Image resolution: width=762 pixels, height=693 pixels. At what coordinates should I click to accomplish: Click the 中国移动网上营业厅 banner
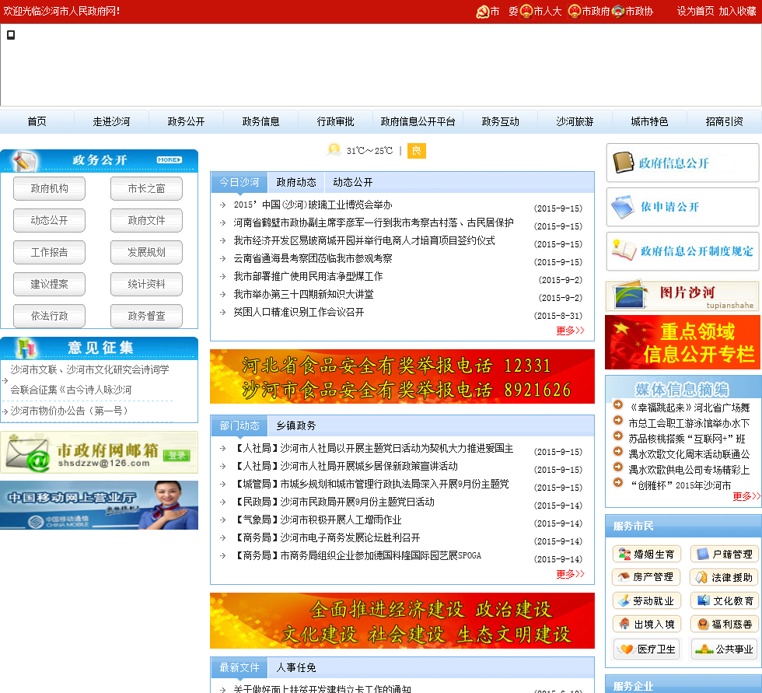click(100, 505)
